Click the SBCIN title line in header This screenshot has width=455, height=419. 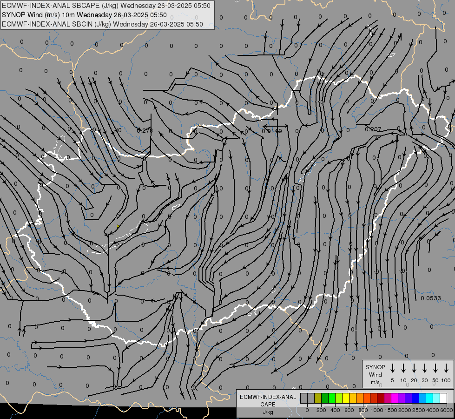[102, 24]
